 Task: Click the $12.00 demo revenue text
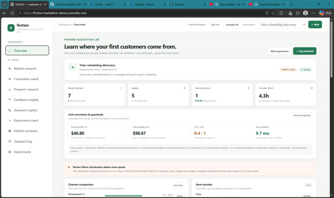point(206,101)
